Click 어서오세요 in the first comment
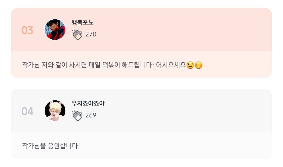Screen dimensions: 283x167 (x=171, y=65)
